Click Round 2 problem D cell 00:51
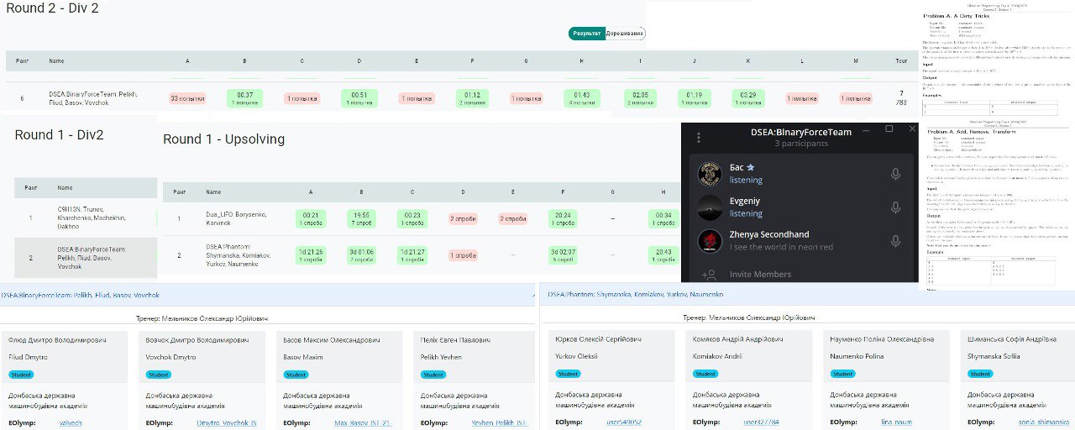The width and height of the screenshot is (1075, 430). [x=359, y=98]
